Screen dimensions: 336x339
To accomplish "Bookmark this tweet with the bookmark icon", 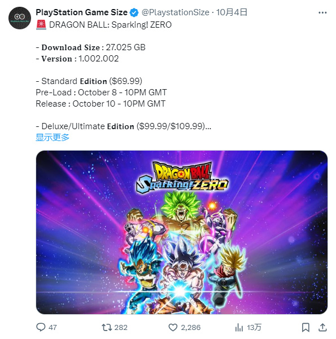I will (306, 327).
